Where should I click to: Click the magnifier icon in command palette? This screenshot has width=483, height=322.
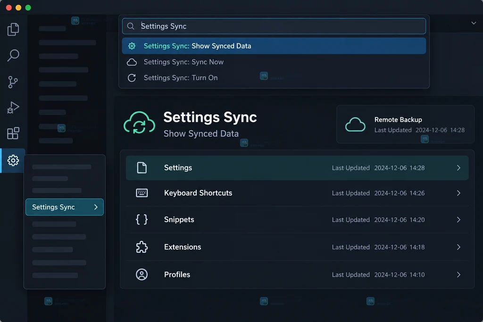pos(131,26)
